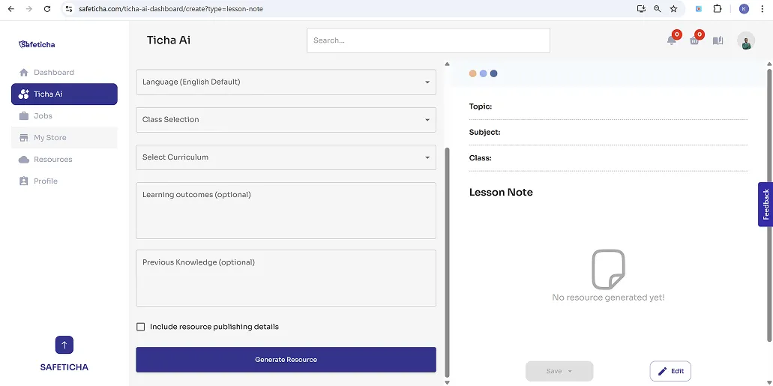The width and height of the screenshot is (773, 386).
Task: Click the My Store shop icon
Action: coord(24,138)
